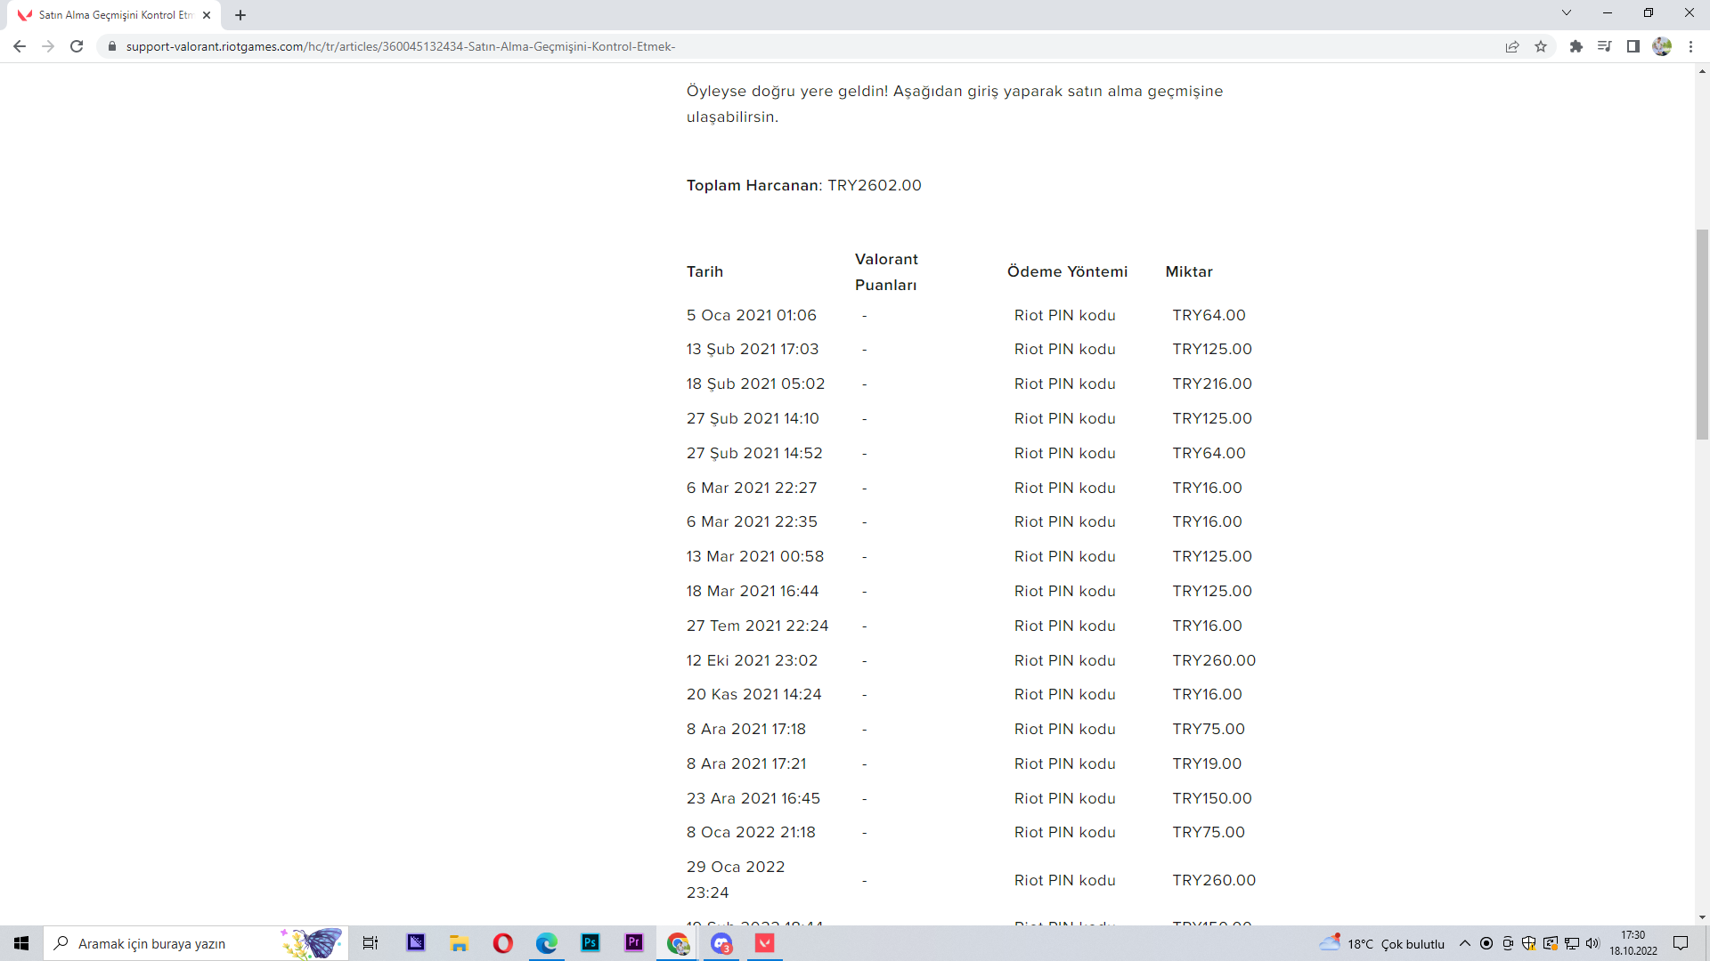Open the sync status tray icon
Screen dimensions: 1710x961
pyautogui.click(x=1551, y=943)
